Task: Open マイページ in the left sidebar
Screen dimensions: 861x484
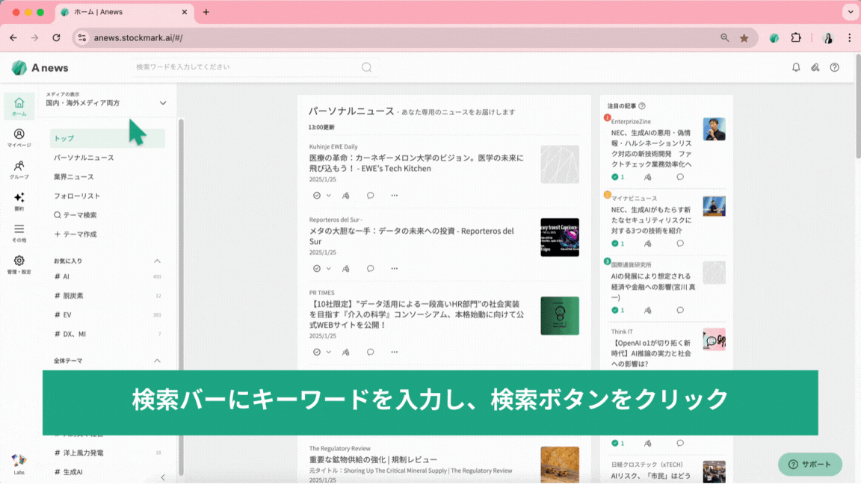Action: click(x=19, y=137)
